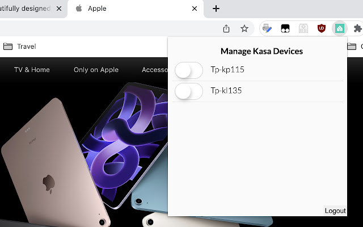The width and height of the screenshot is (363, 227).
Task: Open the bookmarks folder at far right
Action: pyautogui.click(x=355, y=47)
